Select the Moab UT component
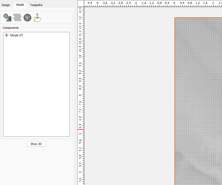Screen dimensions: 222x185 point(17,35)
